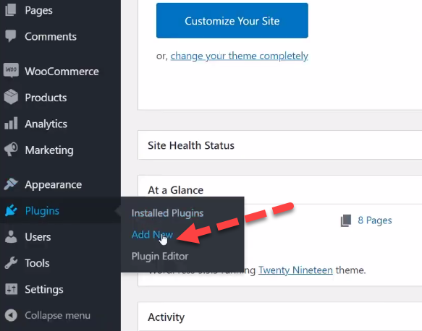Screen dimensions: 422x331
Task: Click the Marketing megaphone icon
Action: (x=11, y=149)
